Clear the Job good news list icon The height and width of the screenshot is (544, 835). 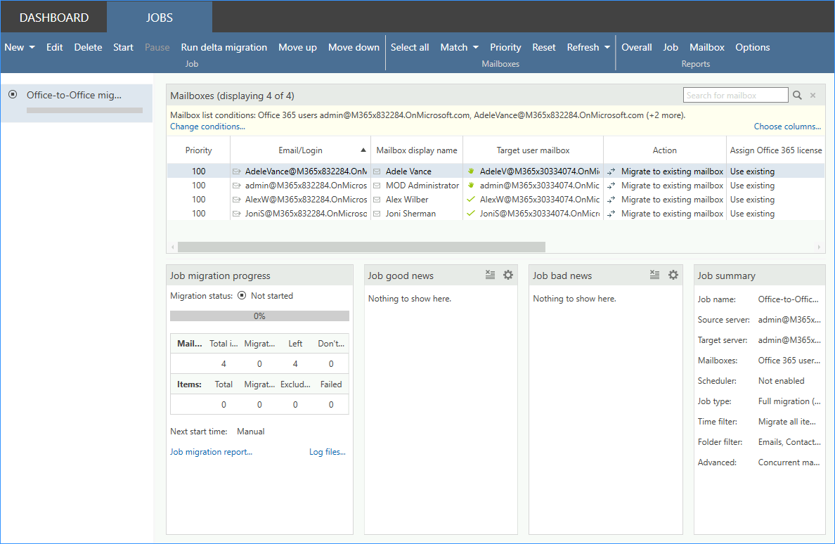(490, 276)
